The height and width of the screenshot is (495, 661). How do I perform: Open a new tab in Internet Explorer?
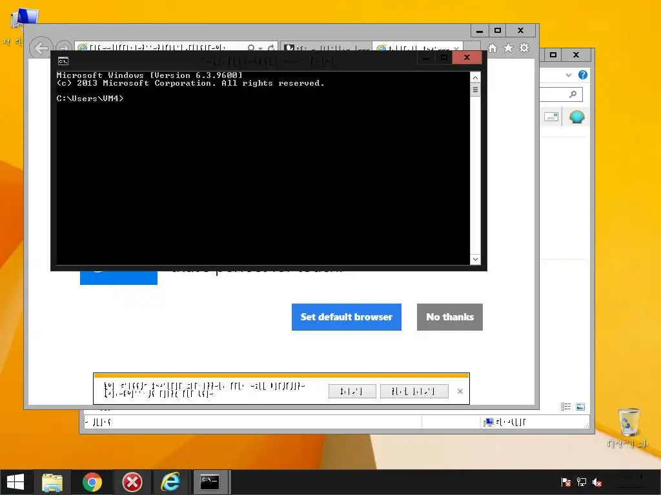(x=472, y=47)
